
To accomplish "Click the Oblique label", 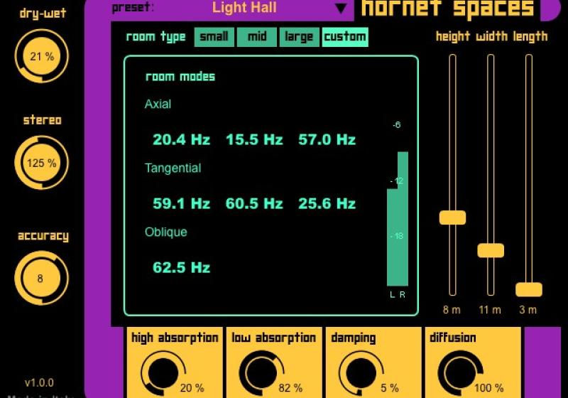I will pyautogui.click(x=166, y=232).
